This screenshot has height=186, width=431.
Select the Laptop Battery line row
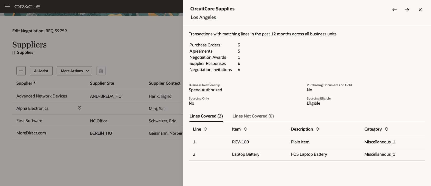307,154
